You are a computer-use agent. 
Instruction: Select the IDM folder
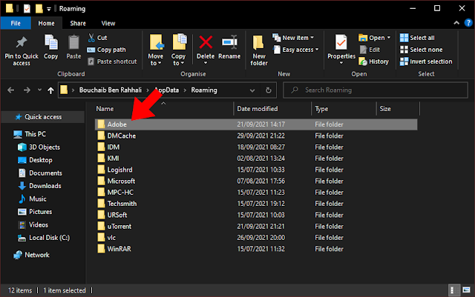click(256, 147)
